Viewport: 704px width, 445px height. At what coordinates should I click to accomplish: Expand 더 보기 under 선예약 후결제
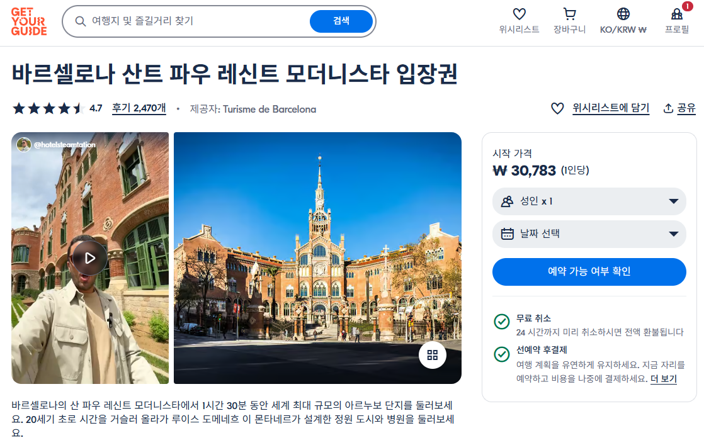pos(664,379)
